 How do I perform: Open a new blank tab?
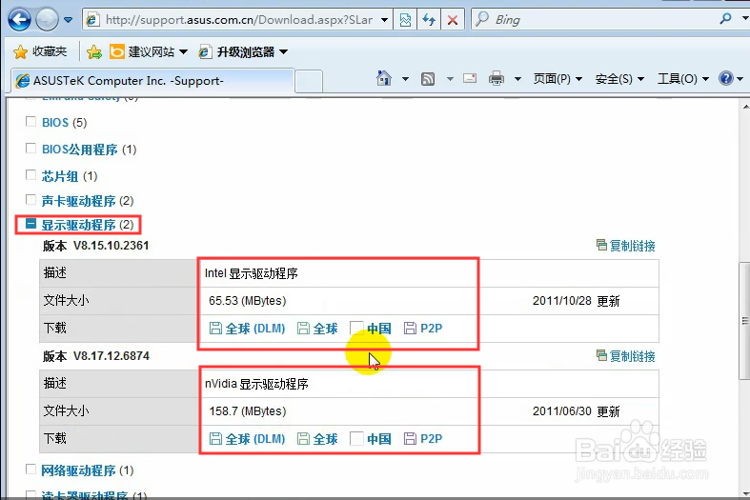click(x=309, y=81)
